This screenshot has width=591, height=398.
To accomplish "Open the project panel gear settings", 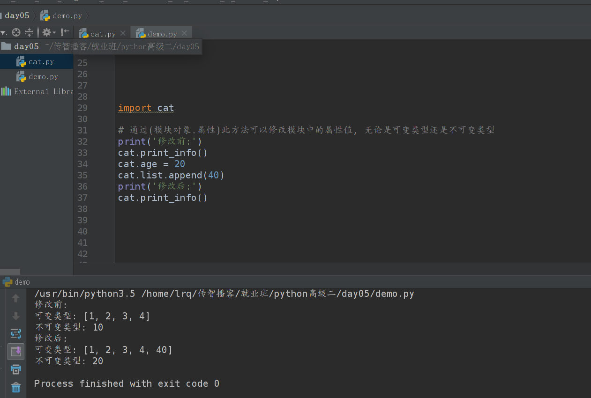I will coord(47,32).
